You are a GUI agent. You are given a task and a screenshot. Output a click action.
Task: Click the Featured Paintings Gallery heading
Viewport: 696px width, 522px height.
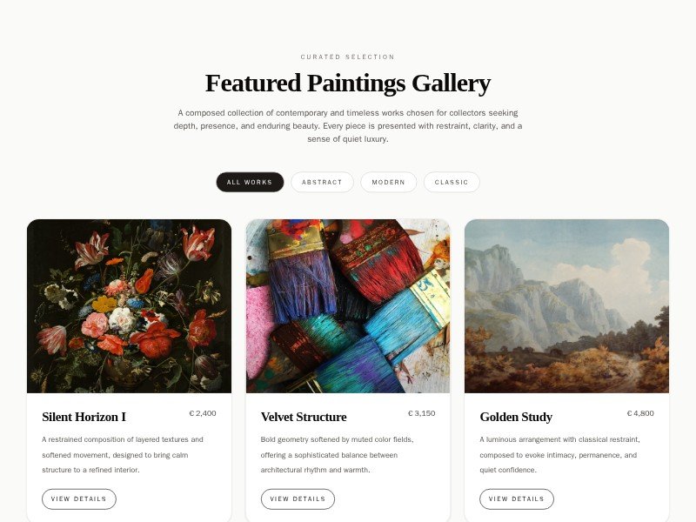(348, 83)
